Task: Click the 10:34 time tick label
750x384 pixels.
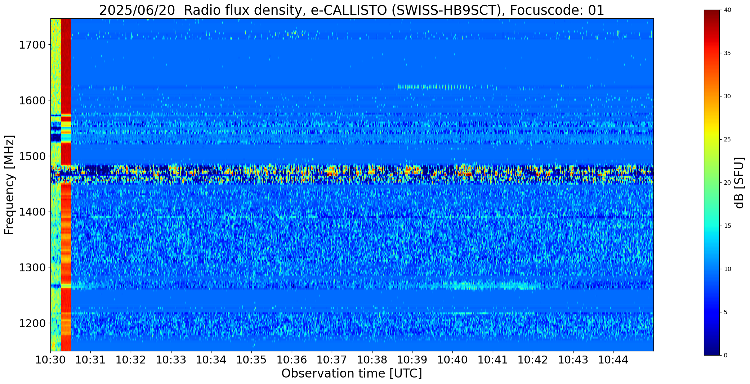Action: pos(211,360)
